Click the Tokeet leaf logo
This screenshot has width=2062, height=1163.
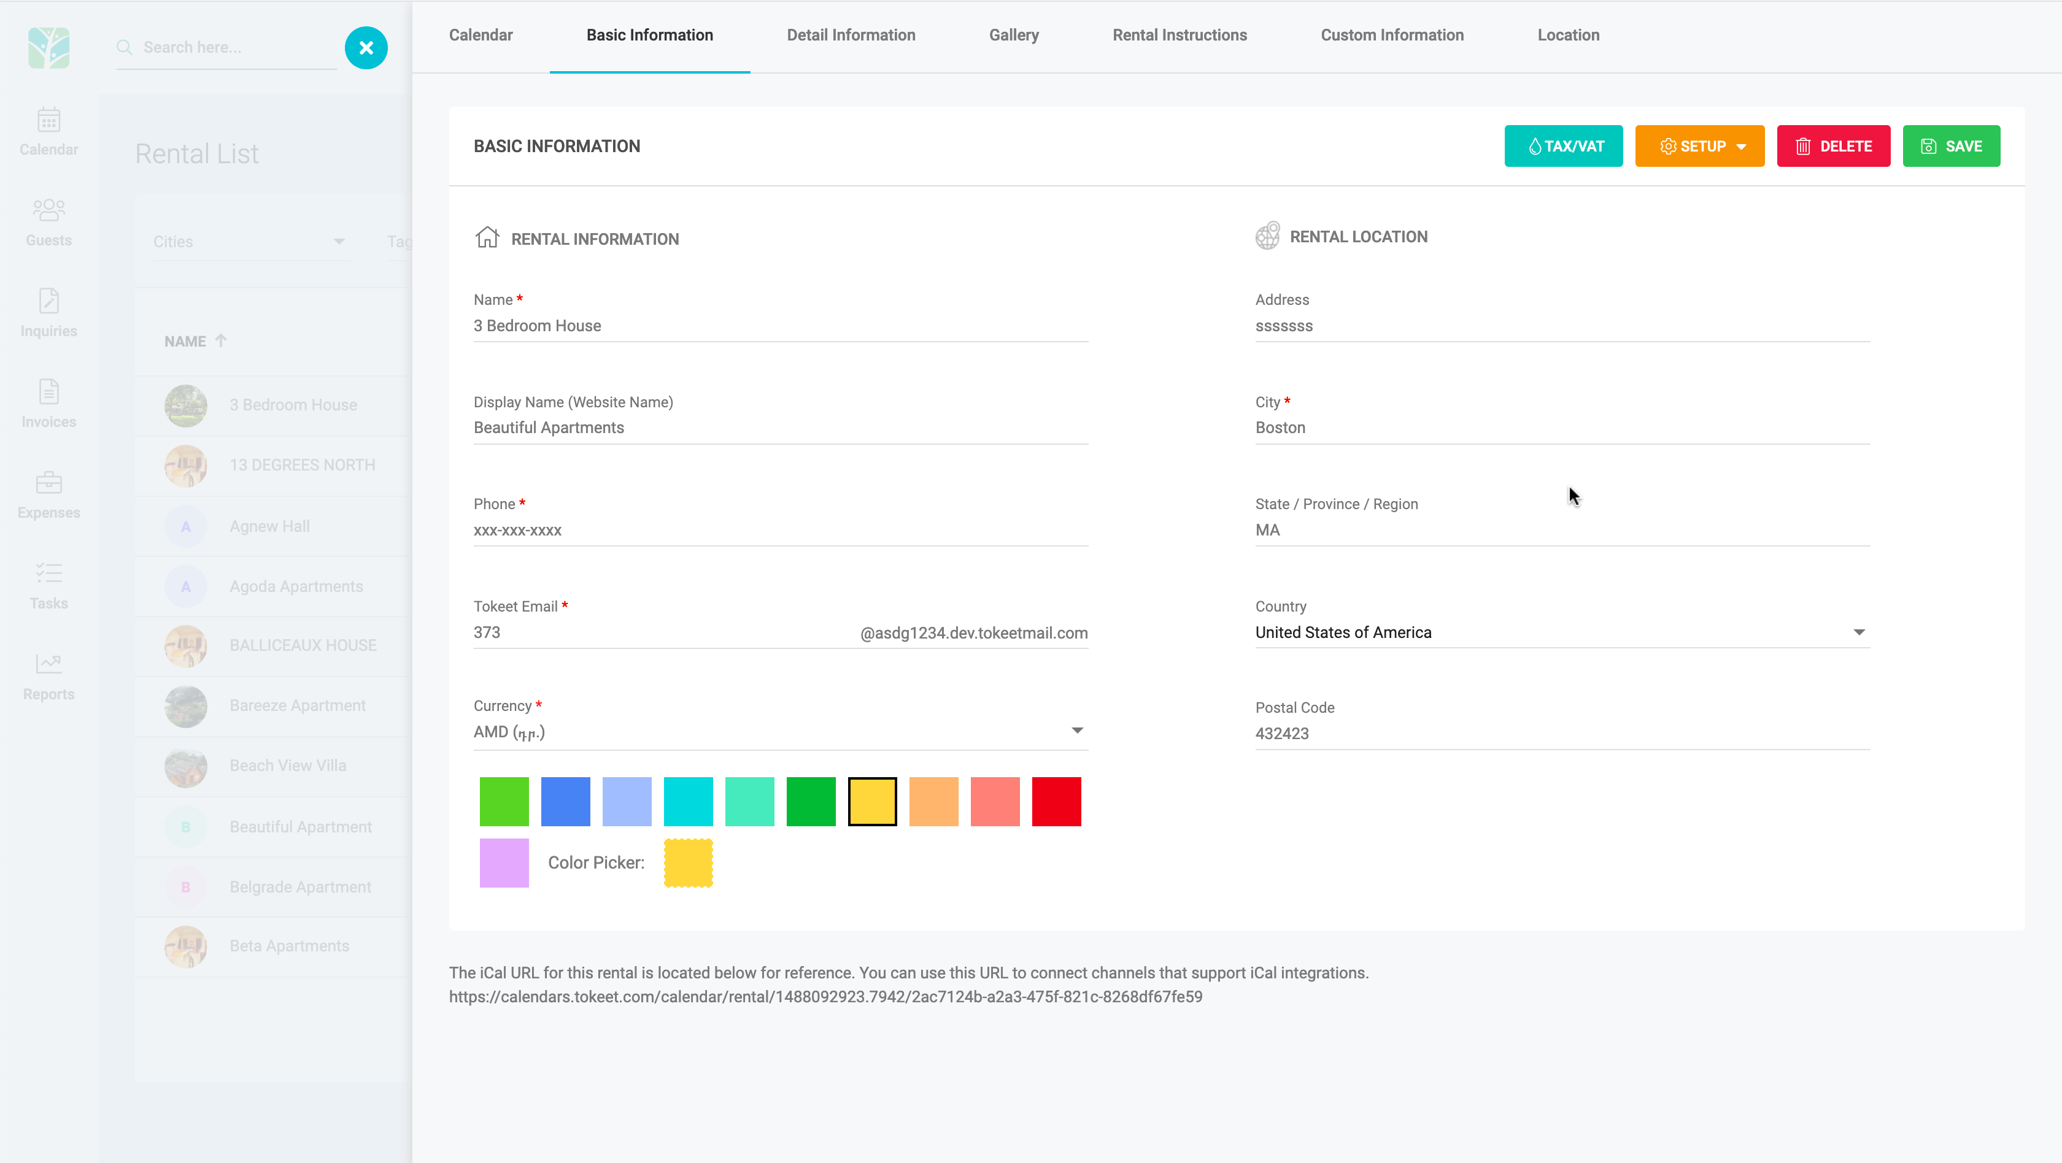pos(49,48)
